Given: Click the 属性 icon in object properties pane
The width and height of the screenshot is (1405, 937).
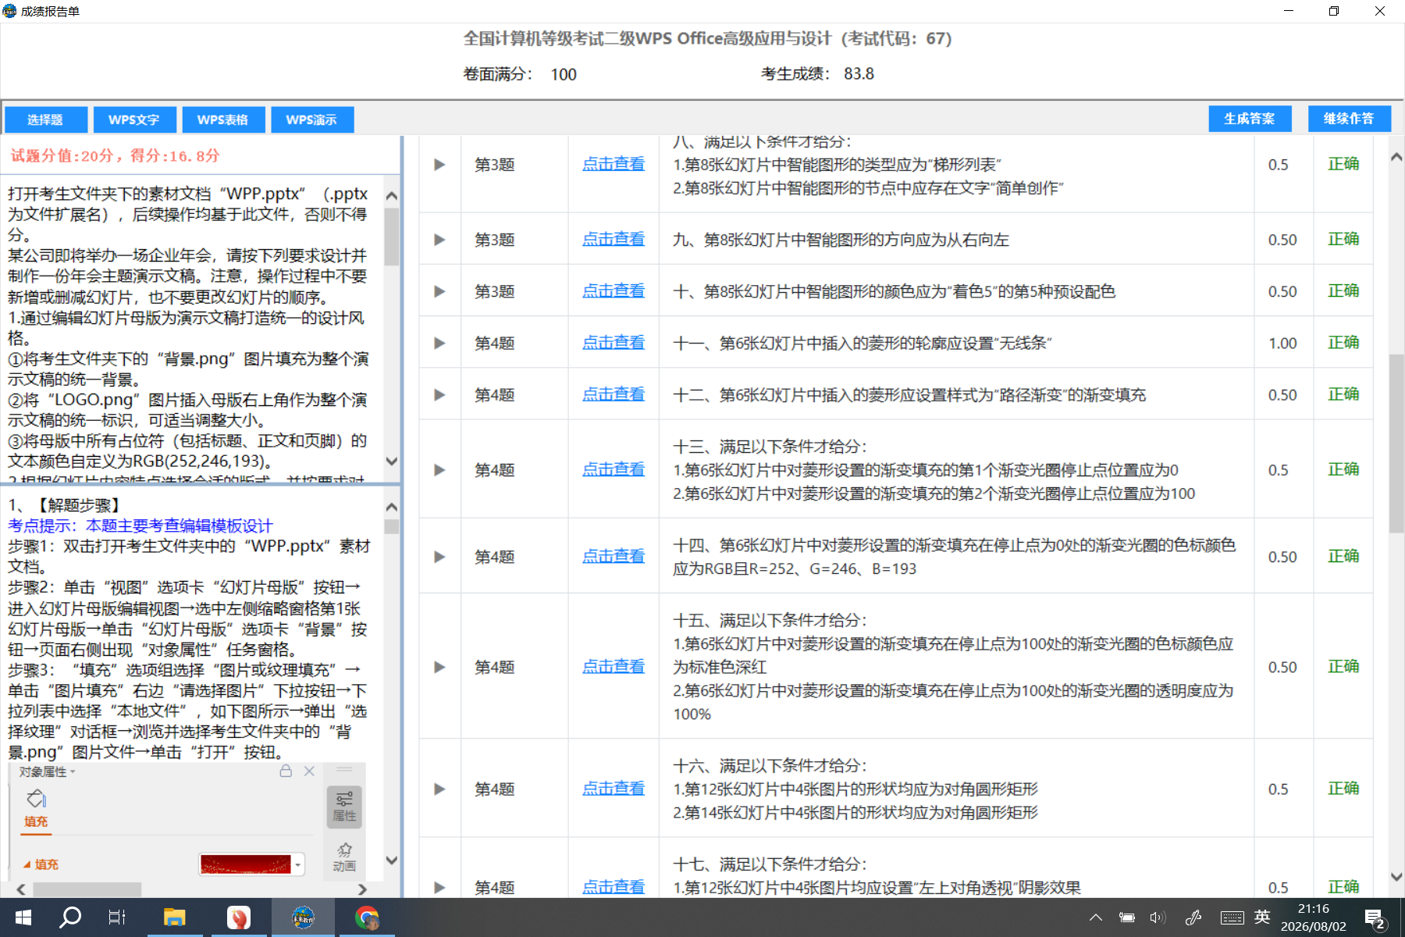Looking at the screenshot, I should coord(344,807).
